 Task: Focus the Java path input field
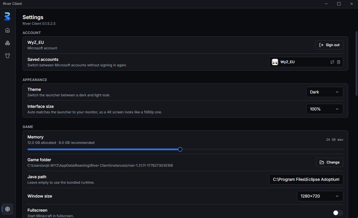click(306, 179)
